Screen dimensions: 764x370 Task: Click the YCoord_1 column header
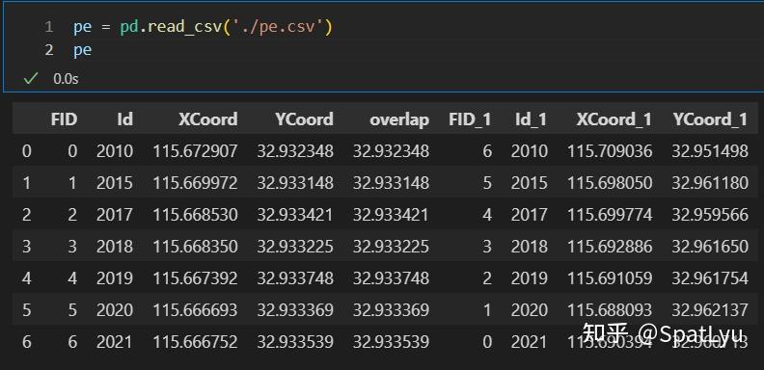pos(710,119)
